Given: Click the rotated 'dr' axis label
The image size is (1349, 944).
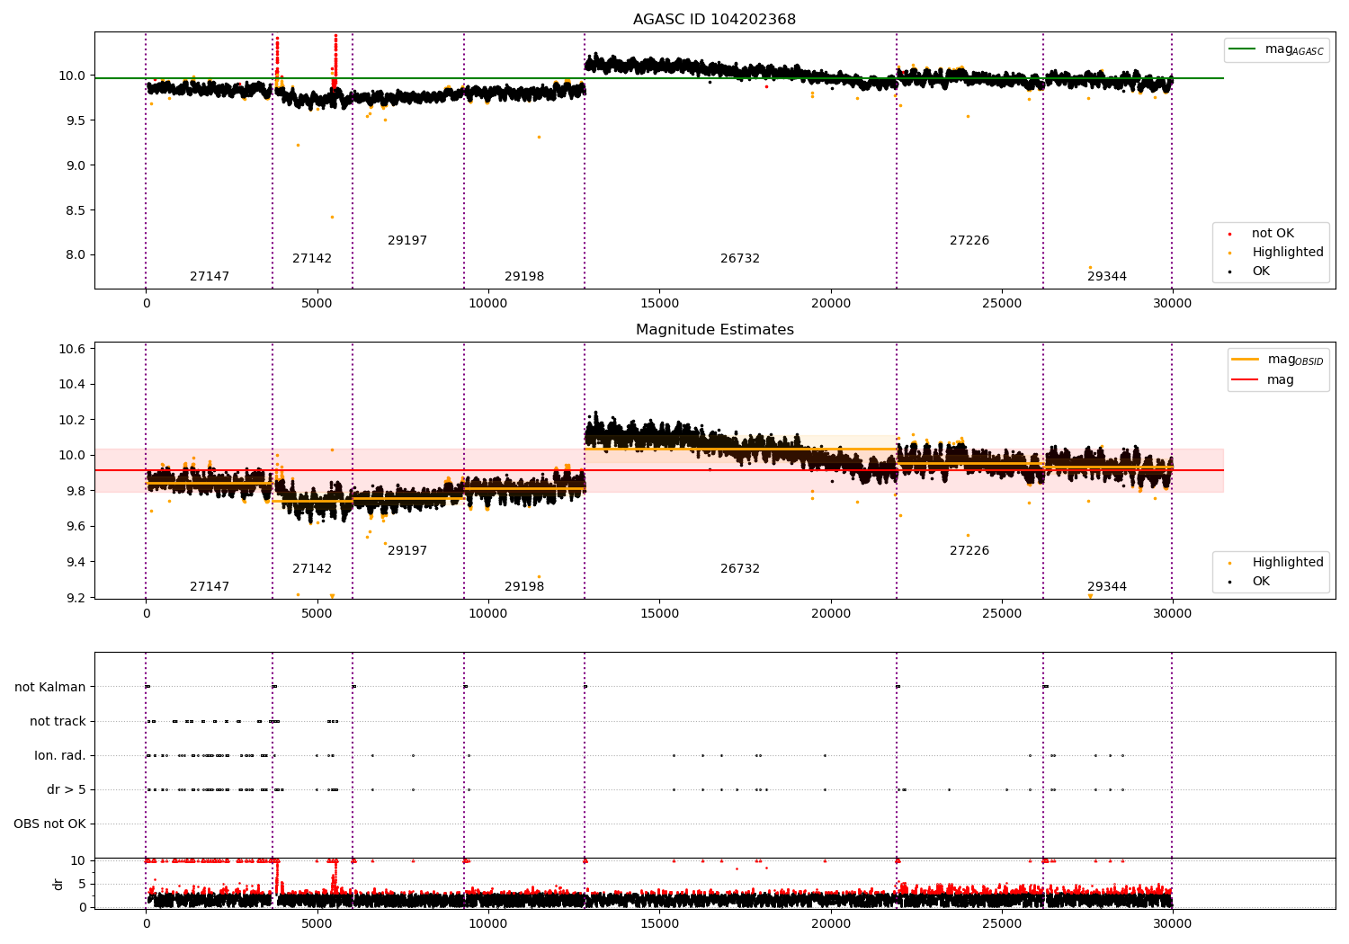Looking at the screenshot, I should coord(58,884).
